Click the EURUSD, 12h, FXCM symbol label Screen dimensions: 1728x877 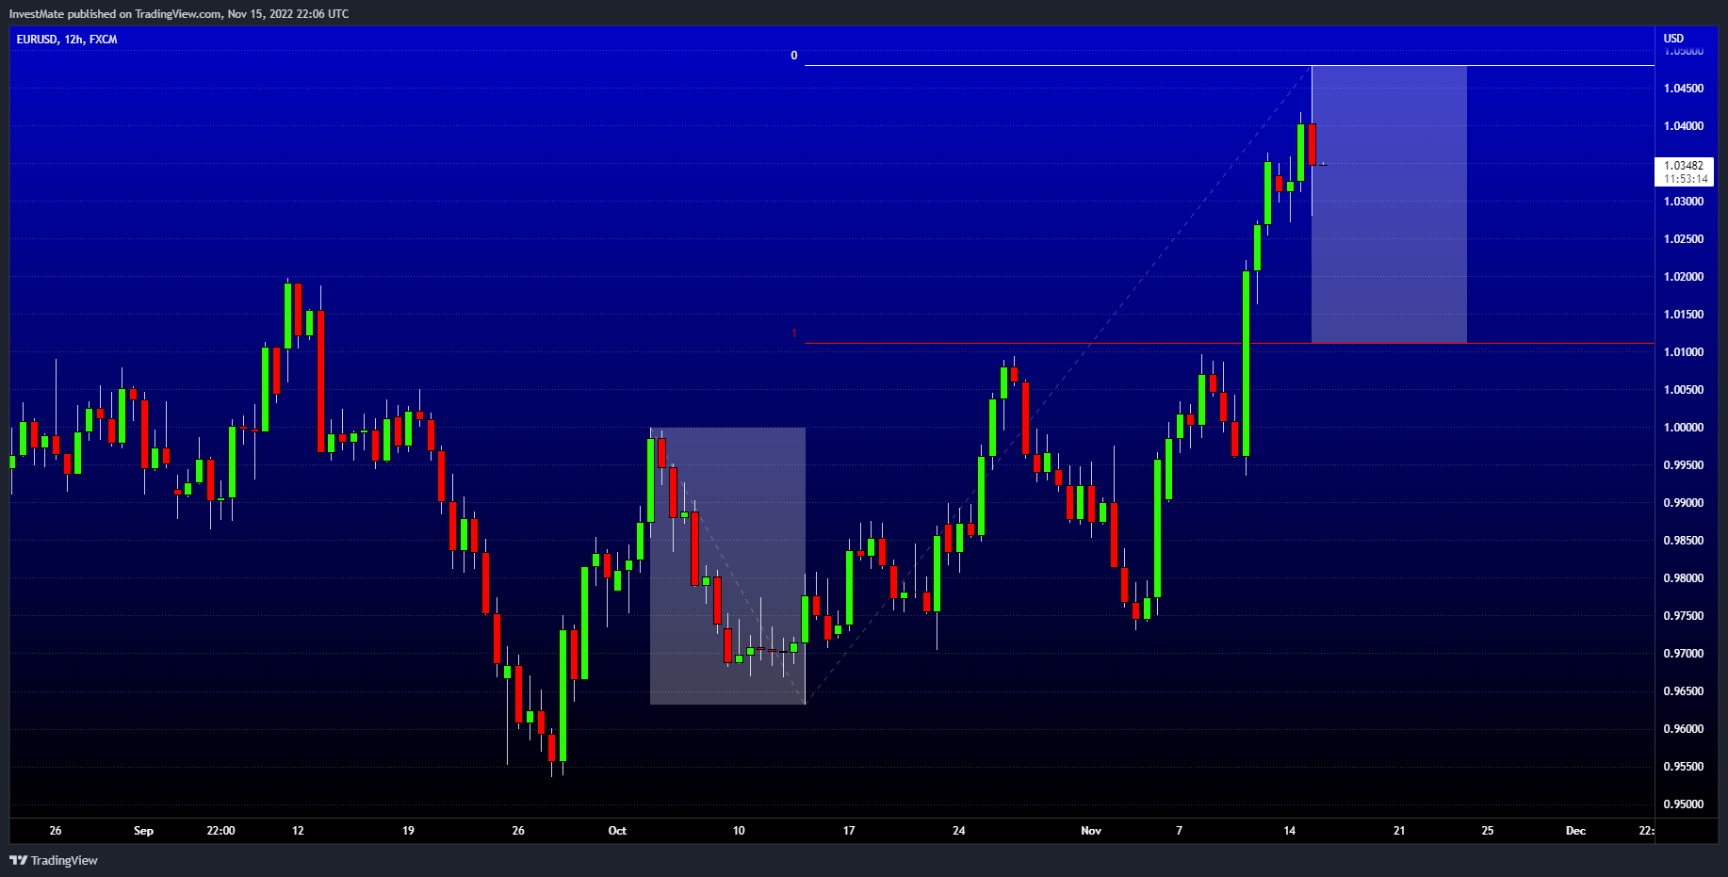click(67, 40)
